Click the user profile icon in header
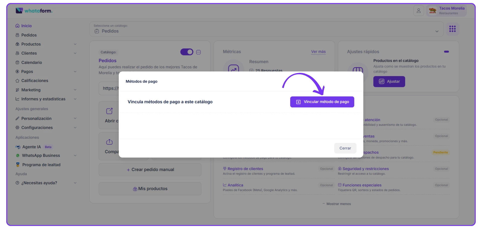This screenshot has width=482, height=229. (x=418, y=11)
